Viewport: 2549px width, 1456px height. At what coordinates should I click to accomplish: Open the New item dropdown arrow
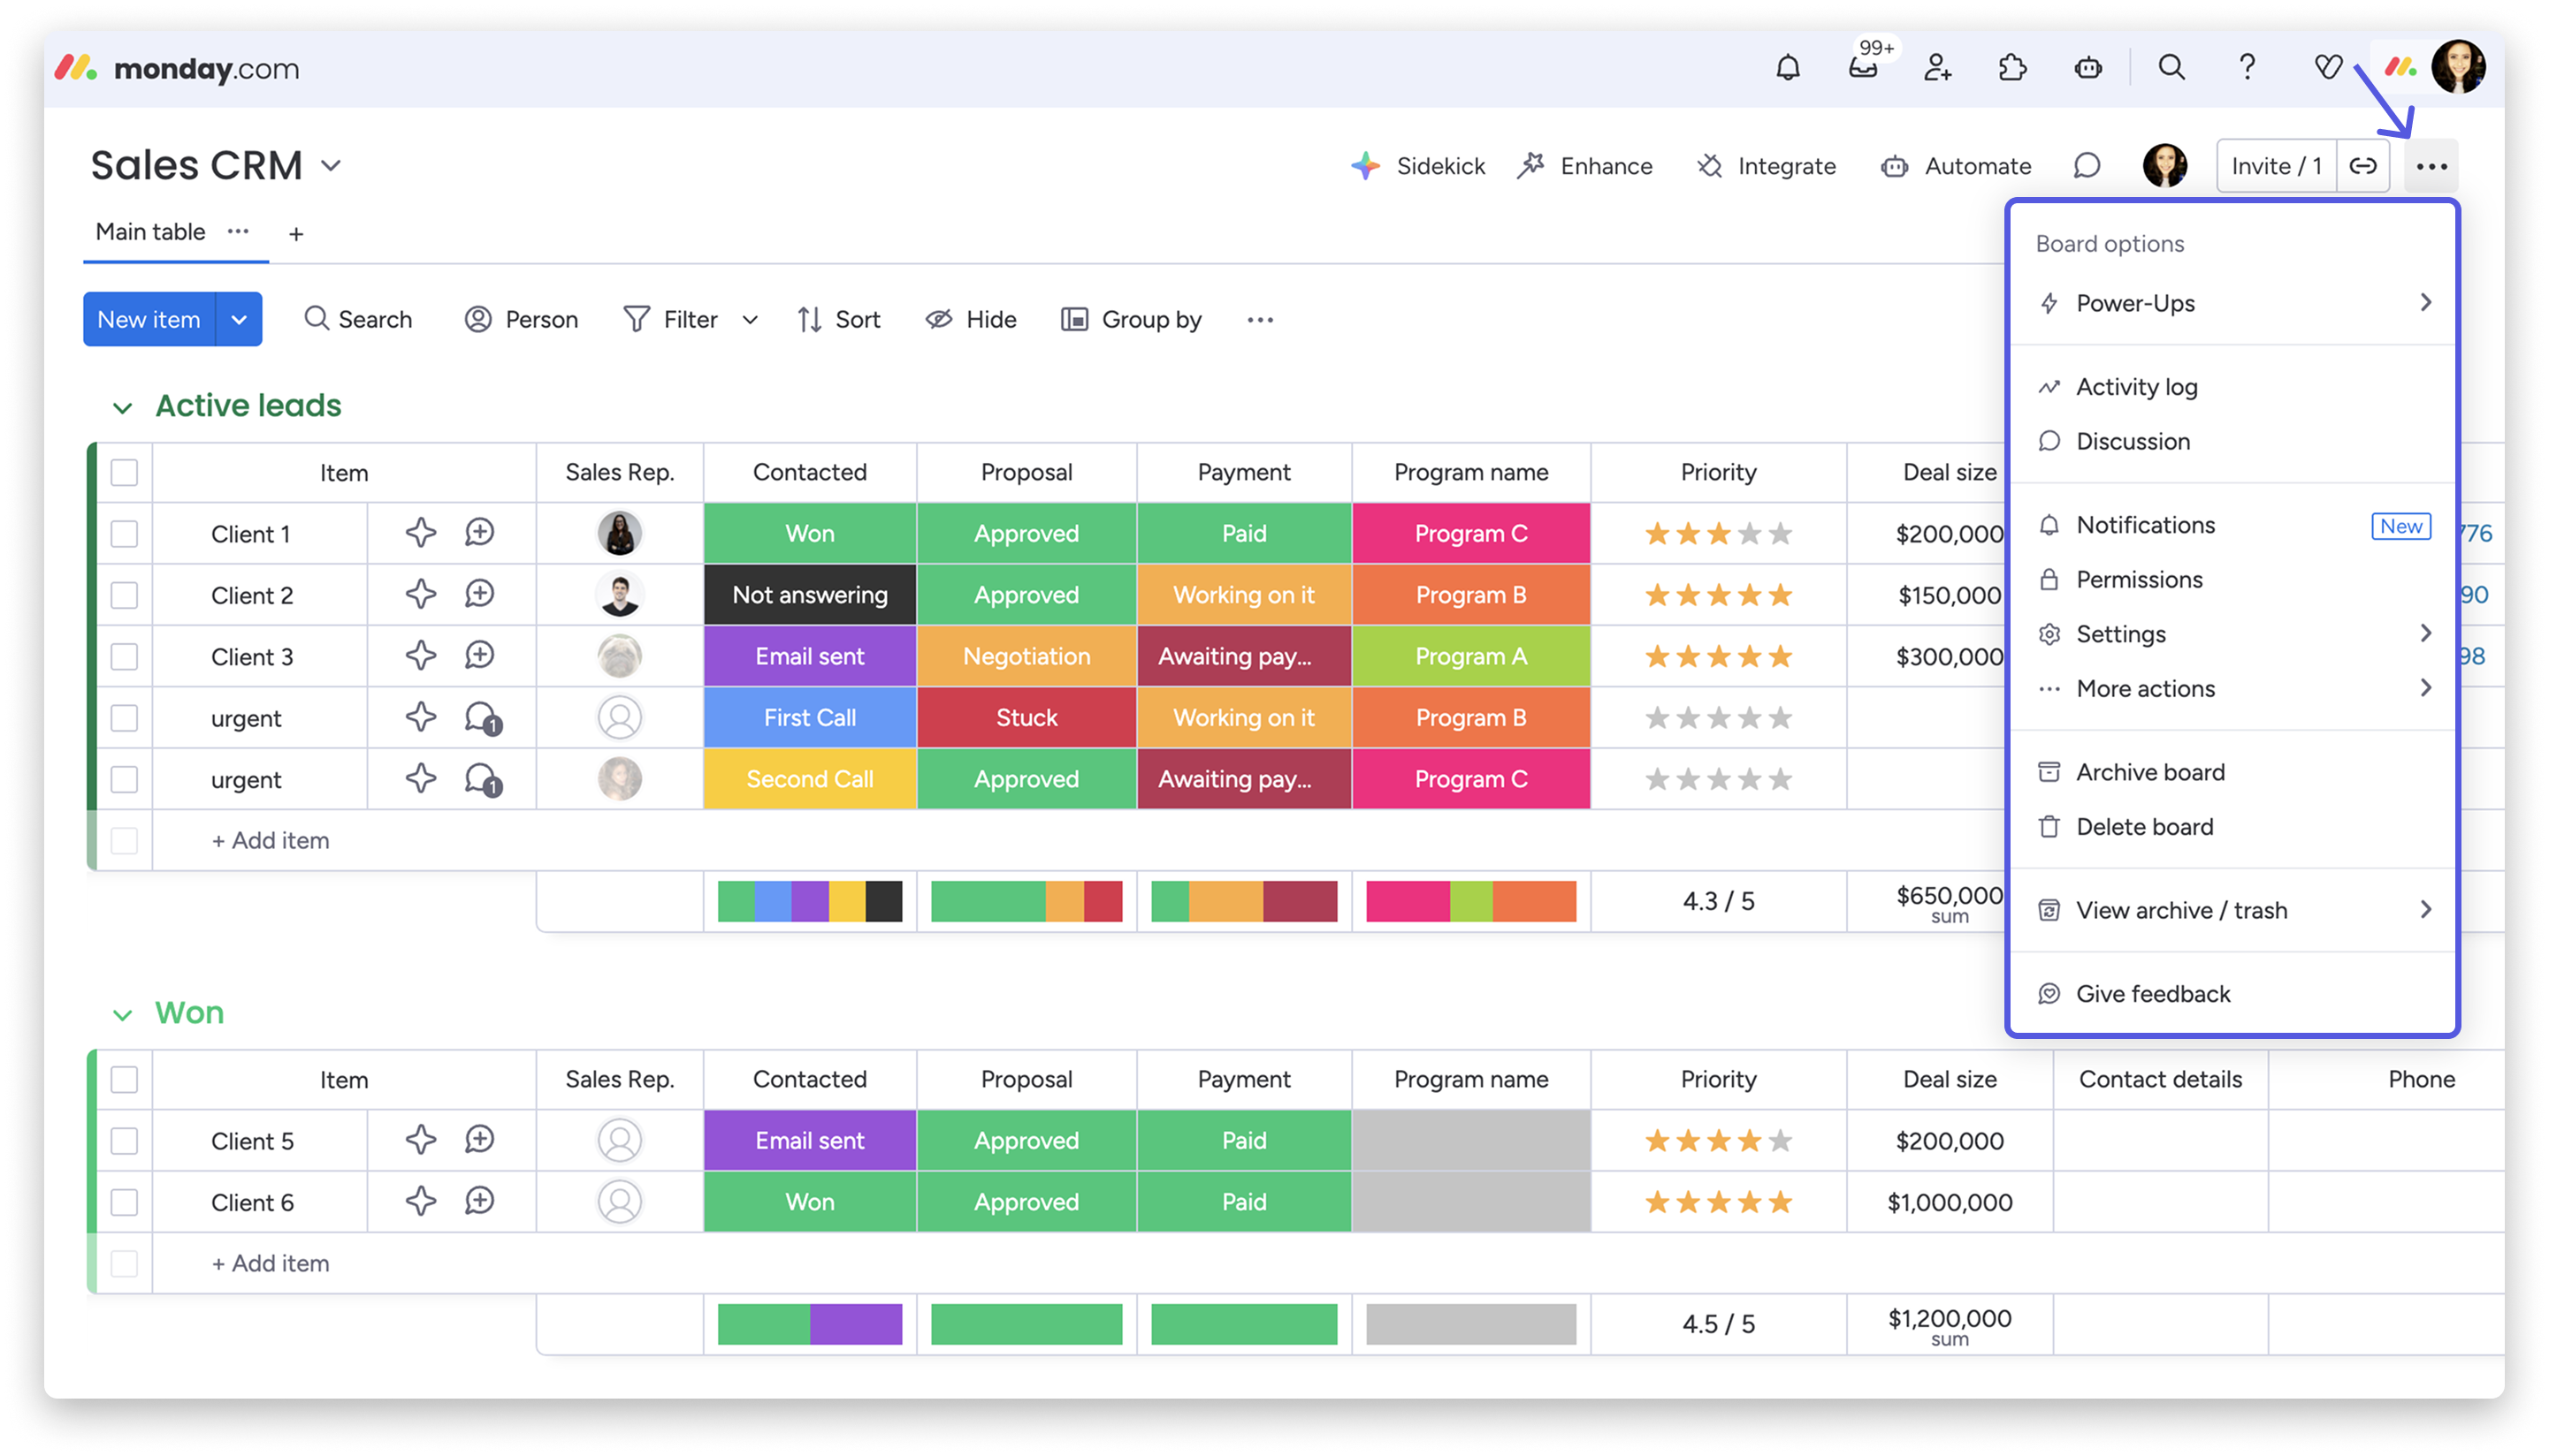tap(240, 320)
